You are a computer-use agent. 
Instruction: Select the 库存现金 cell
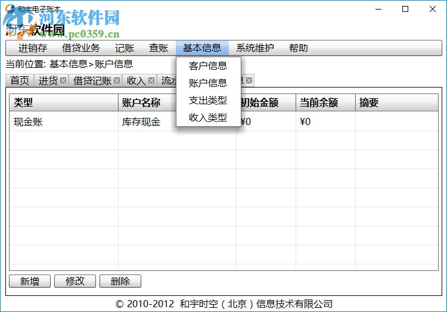(x=147, y=121)
